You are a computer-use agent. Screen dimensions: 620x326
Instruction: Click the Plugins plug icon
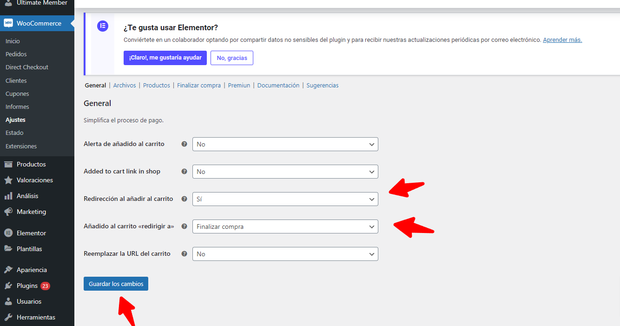(x=8, y=286)
